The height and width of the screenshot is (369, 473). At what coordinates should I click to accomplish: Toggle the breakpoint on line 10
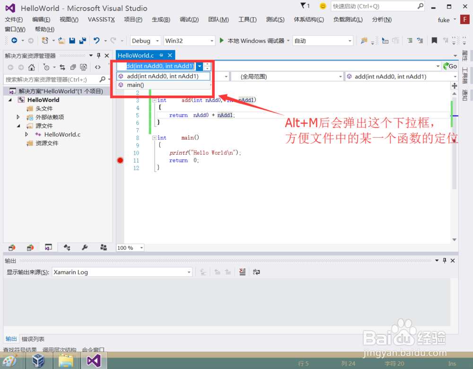tap(121, 160)
